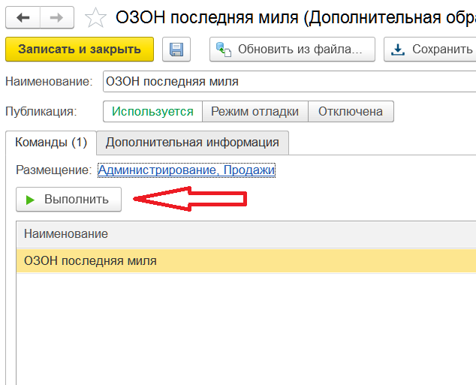476x385 pixels.
Task: Select the 'ОЗОН последняя миля' table row
Action: tap(246, 261)
